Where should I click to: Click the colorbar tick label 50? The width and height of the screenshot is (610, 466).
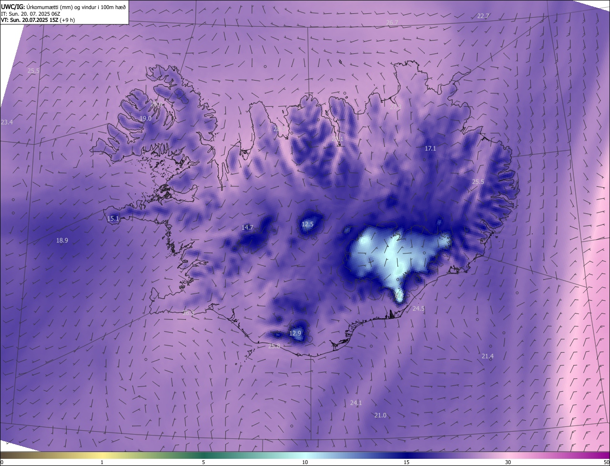[606, 462]
